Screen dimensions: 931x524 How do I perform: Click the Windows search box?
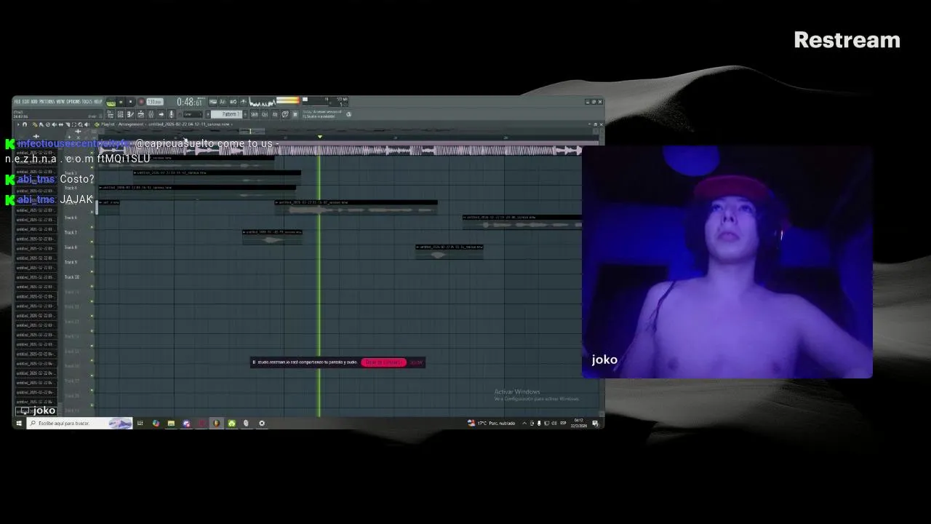pos(80,423)
